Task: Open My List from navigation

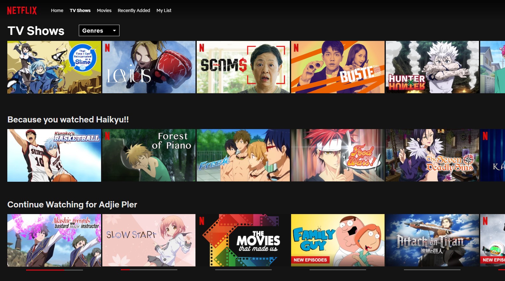Action: point(164,10)
